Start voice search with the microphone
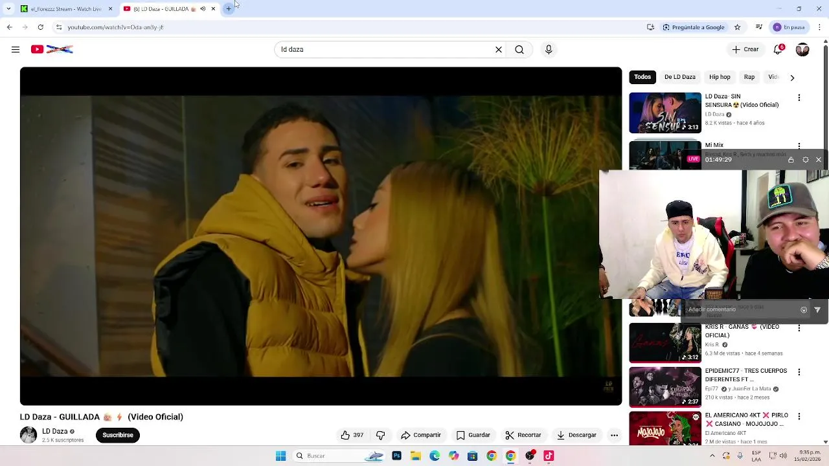This screenshot has width=829, height=466. tap(549, 49)
